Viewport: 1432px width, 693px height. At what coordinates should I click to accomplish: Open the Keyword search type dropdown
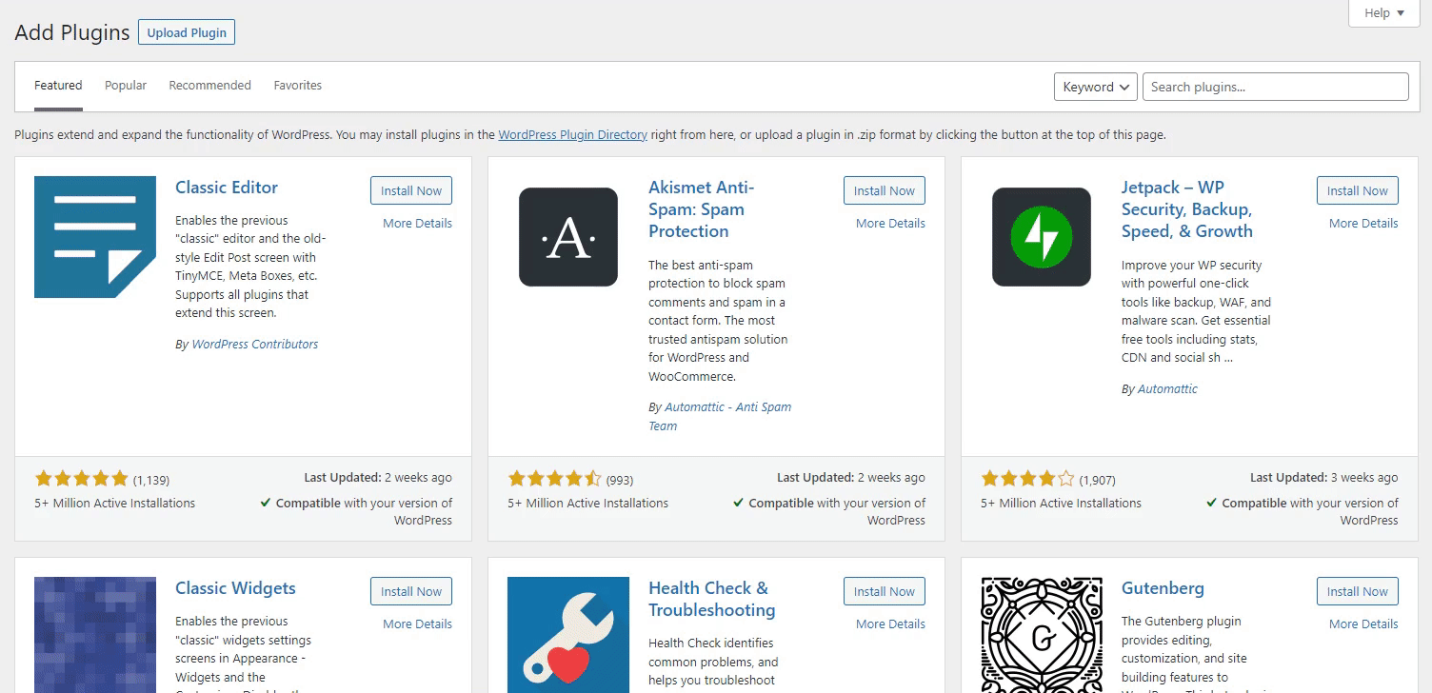coord(1096,87)
